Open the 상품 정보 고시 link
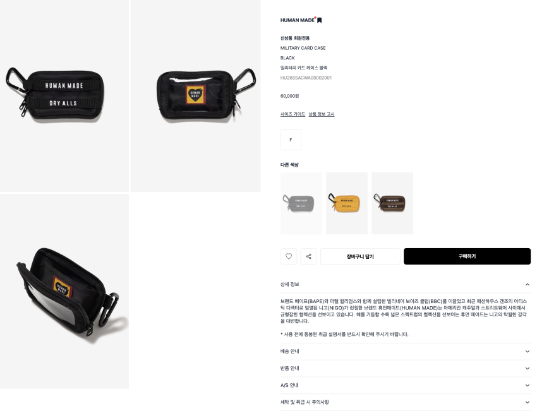 (321, 114)
